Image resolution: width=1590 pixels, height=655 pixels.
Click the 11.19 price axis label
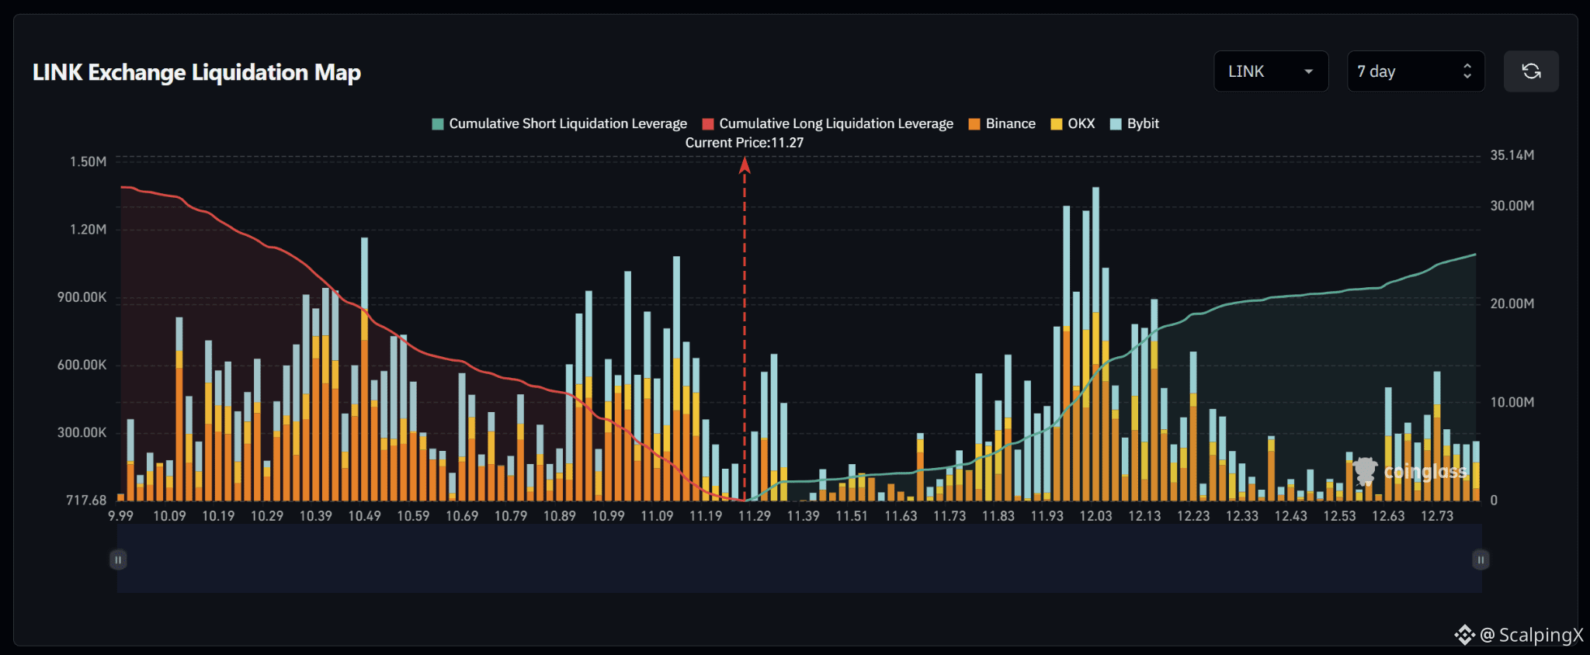coord(706,516)
